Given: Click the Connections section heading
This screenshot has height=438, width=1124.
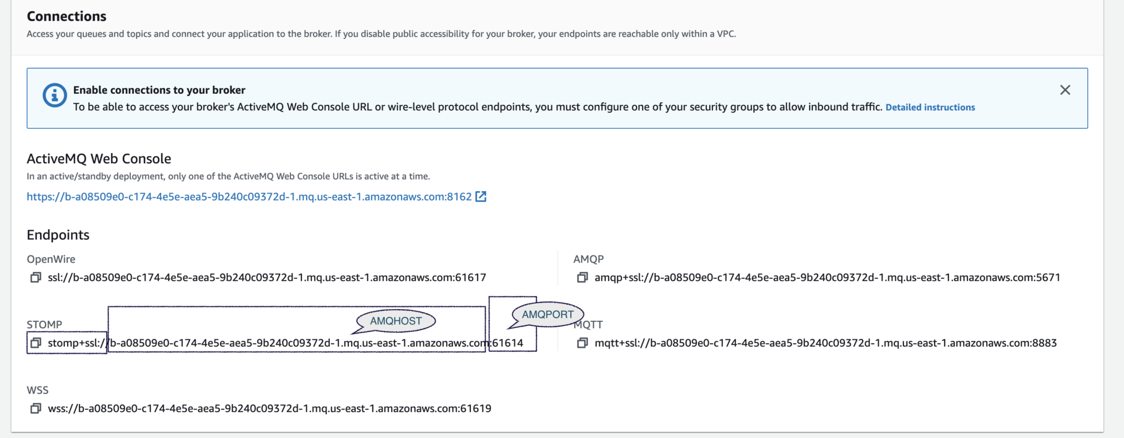Looking at the screenshot, I should click(x=66, y=16).
